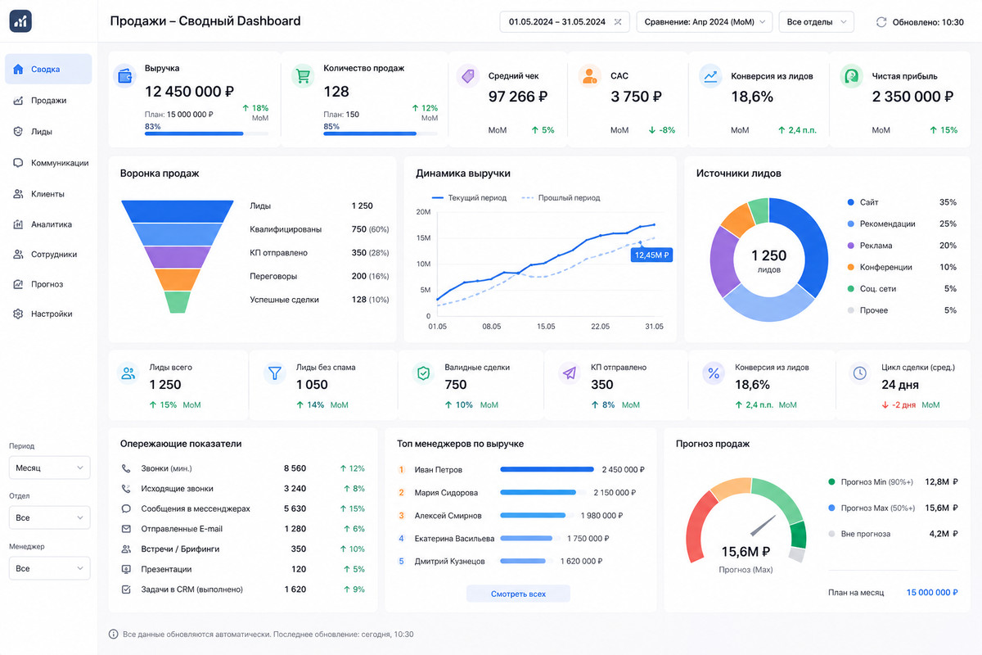Go to the Прогноз sidebar item

point(48,284)
